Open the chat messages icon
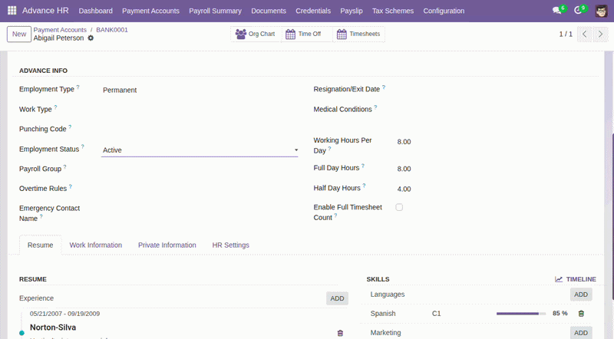The height and width of the screenshot is (339, 614). (x=557, y=11)
